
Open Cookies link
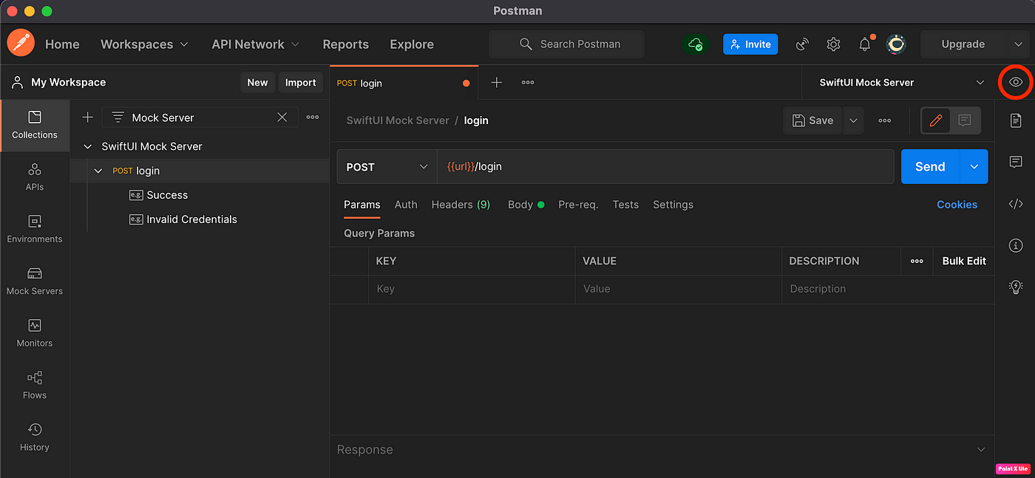(x=957, y=205)
